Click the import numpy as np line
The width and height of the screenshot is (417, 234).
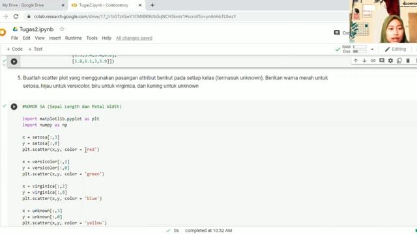point(45,125)
